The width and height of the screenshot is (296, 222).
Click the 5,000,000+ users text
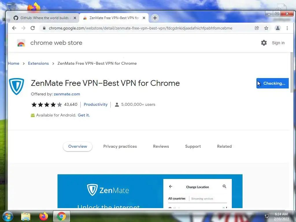138,104
